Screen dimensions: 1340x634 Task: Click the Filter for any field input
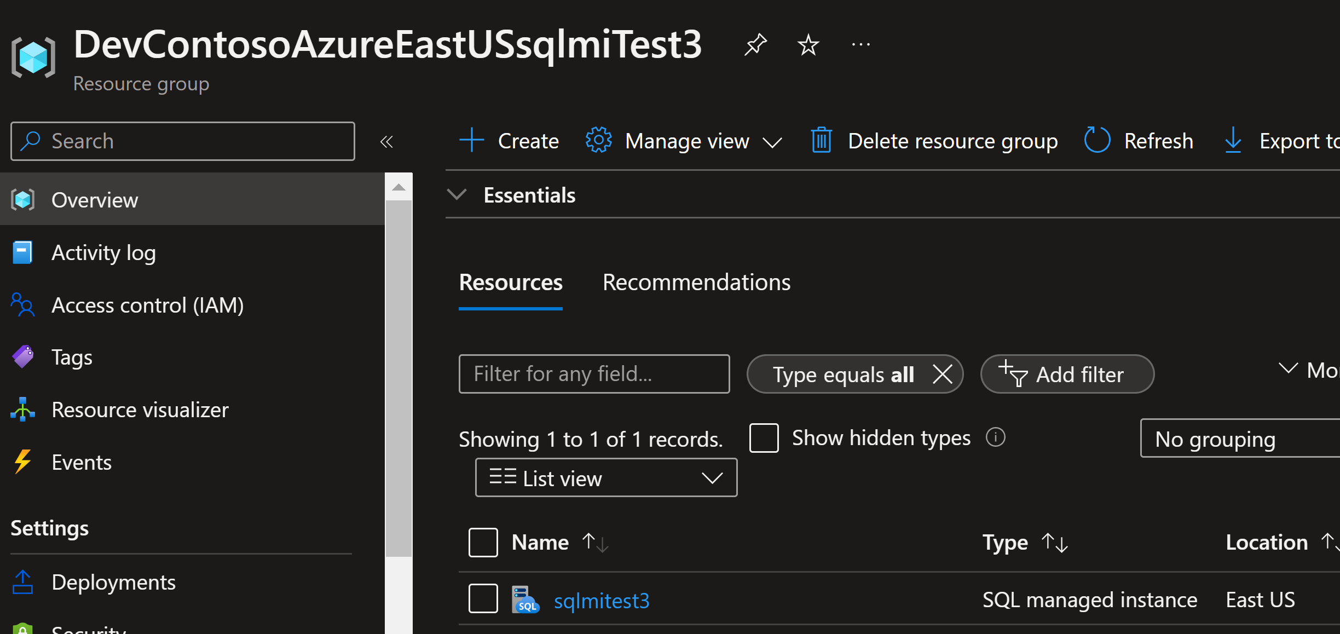pos(595,373)
